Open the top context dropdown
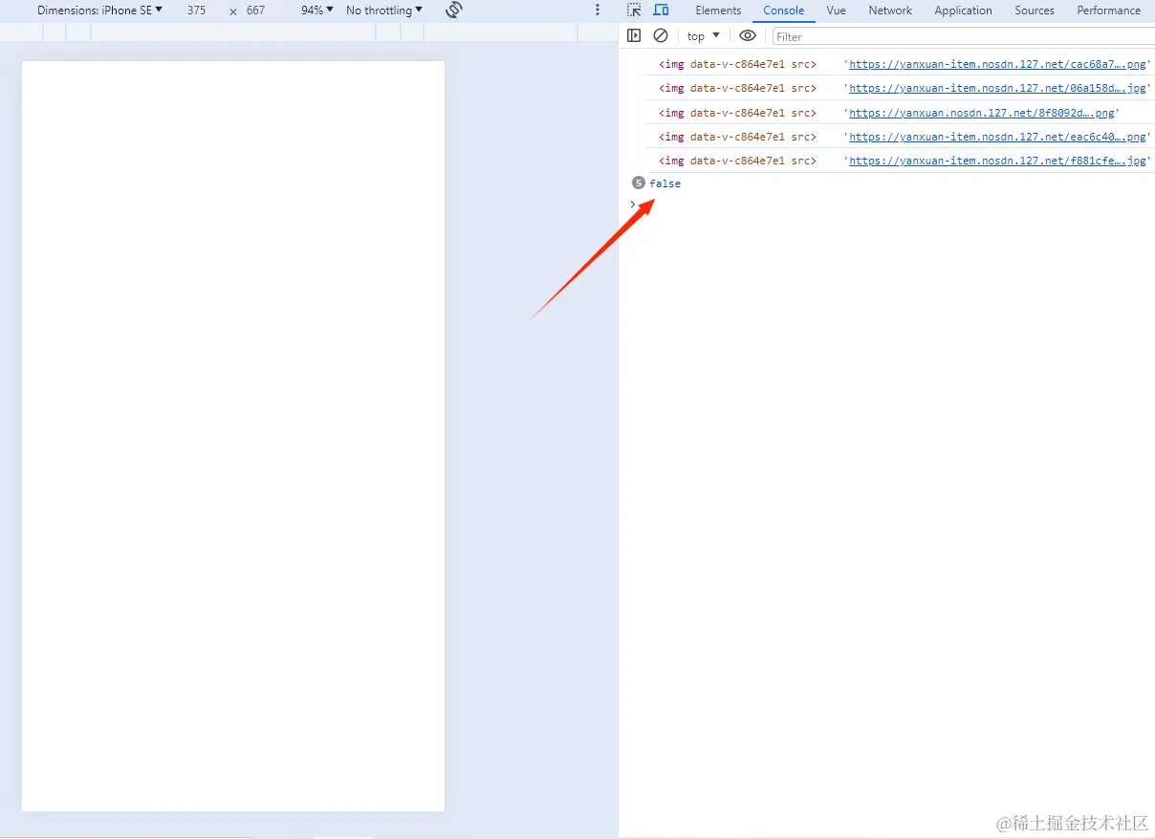The height and width of the screenshot is (839, 1155). pyautogui.click(x=704, y=35)
